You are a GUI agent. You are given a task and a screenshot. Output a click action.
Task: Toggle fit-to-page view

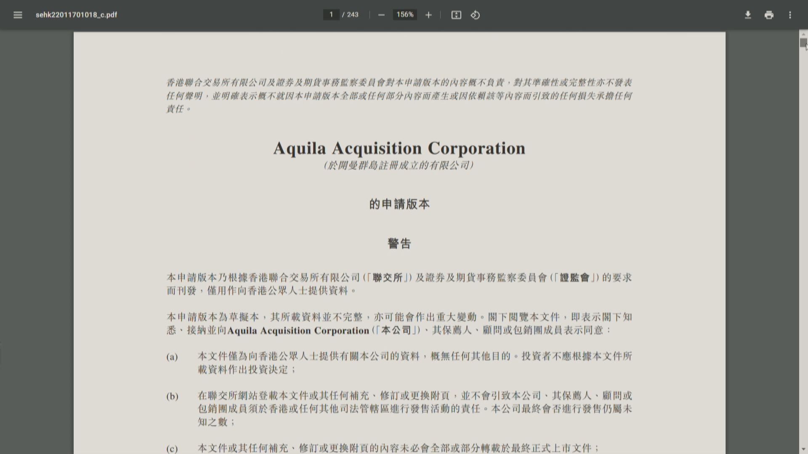(x=456, y=15)
